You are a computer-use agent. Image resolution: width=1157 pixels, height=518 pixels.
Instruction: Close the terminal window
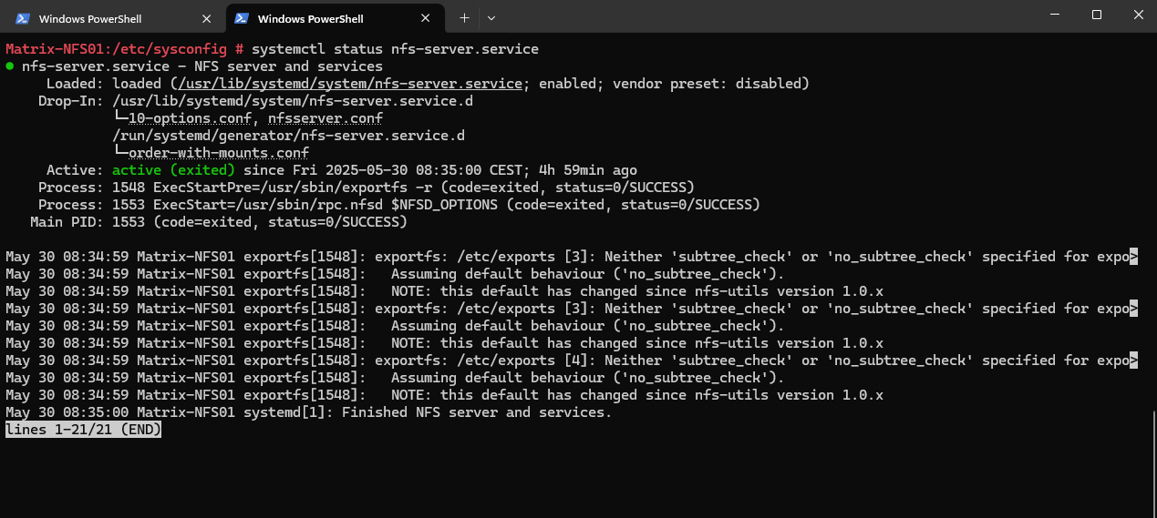(1137, 15)
